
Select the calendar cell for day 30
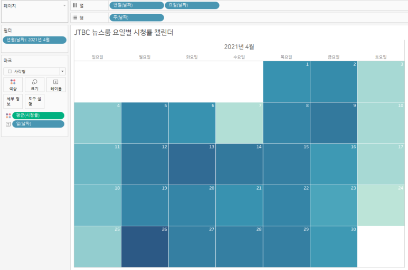tap(334, 247)
